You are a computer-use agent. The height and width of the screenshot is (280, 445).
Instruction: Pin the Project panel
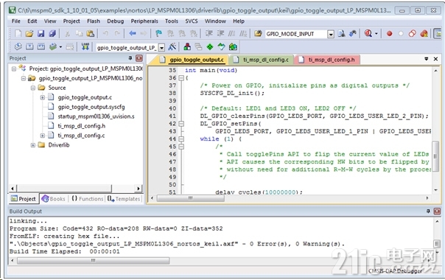point(130,58)
